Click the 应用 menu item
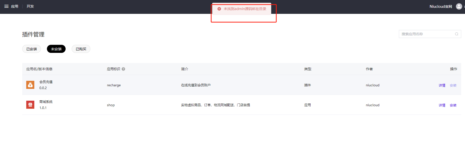Screen dimensions: 465x146 click(15, 6)
